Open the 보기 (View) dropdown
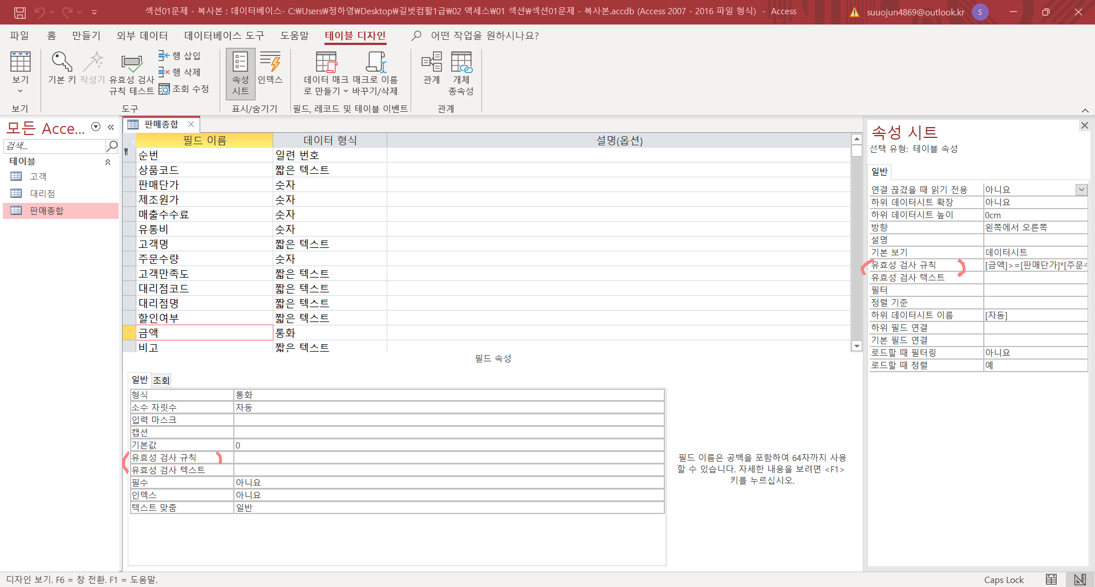This screenshot has height=587, width=1095. [x=20, y=91]
